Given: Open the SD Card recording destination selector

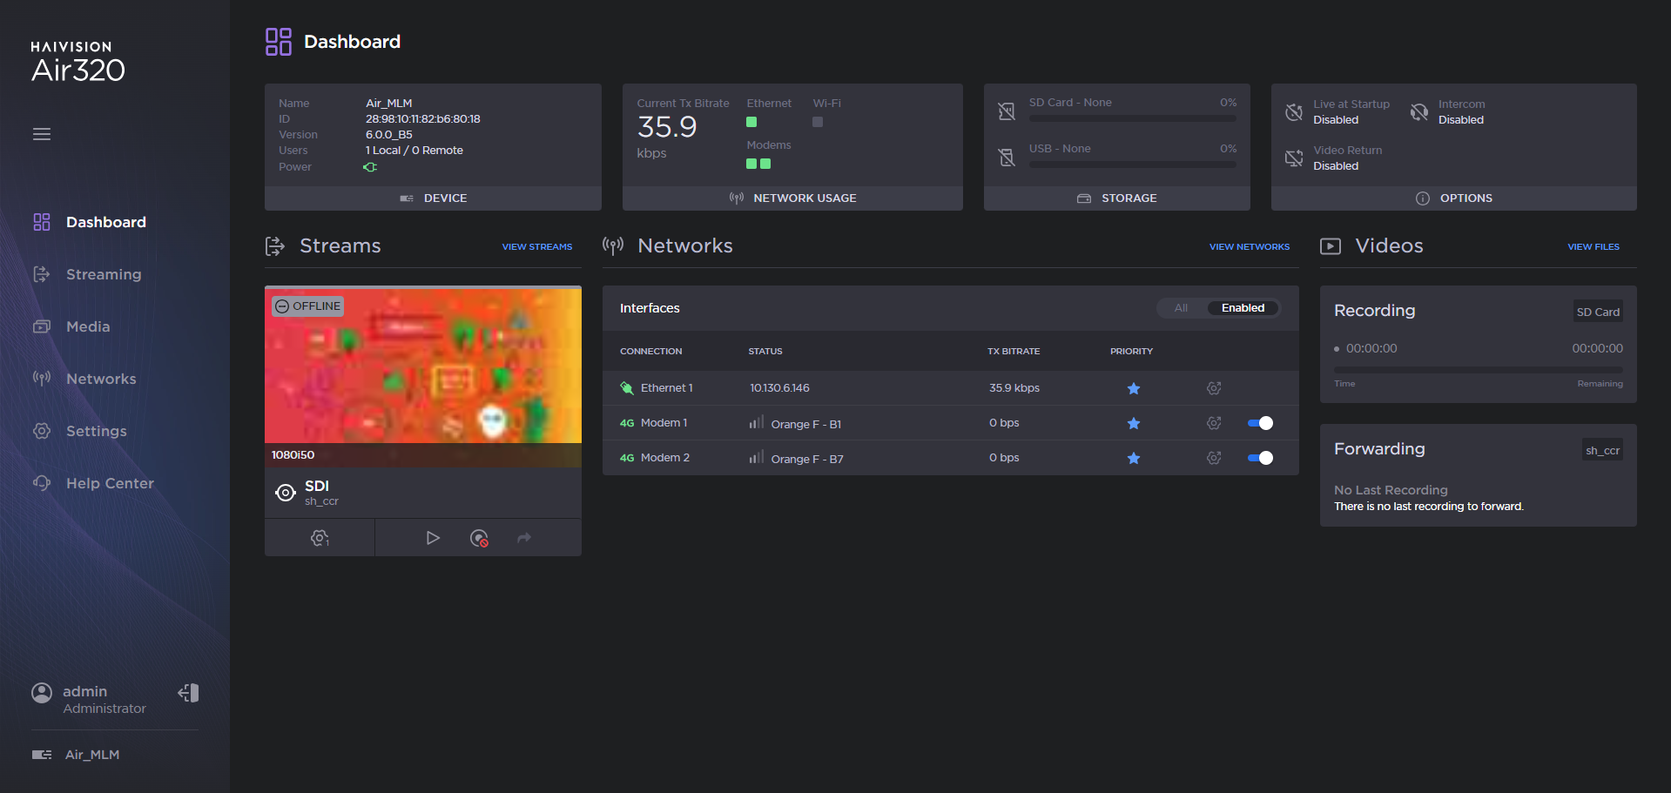Looking at the screenshot, I should click(1598, 312).
